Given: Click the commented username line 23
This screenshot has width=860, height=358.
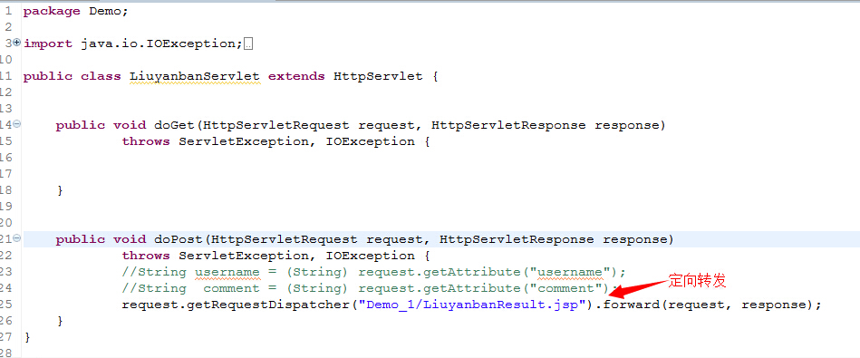Looking at the screenshot, I should tap(373, 272).
